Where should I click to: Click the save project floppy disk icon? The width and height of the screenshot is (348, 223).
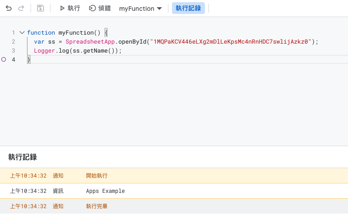click(x=41, y=8)
